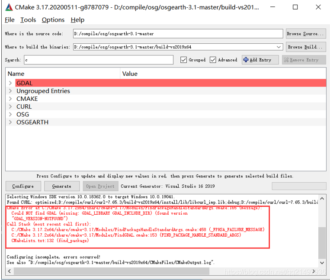
Task: Click the Remove Entry button
Action: click(304, 60)
